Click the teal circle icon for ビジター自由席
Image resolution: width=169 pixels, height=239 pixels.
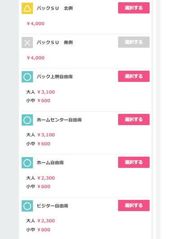point(27,206)
